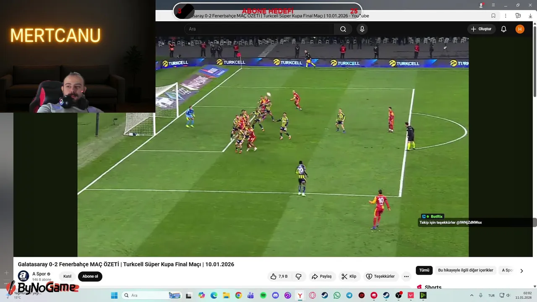
Task: Click the browser profile icon with red dot
Action: click(x=481, y=5)
